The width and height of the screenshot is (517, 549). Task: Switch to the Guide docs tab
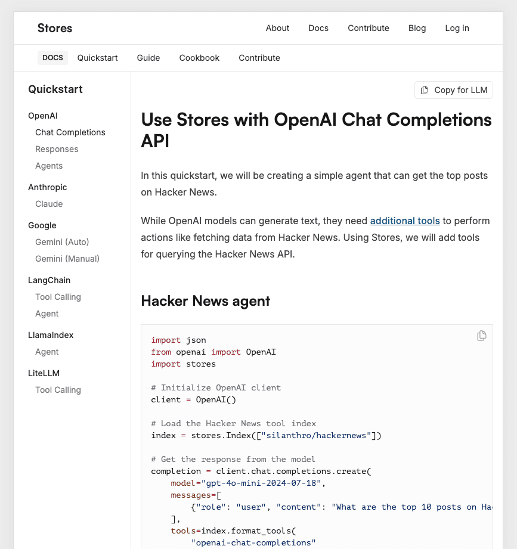[x=148, y=58]
